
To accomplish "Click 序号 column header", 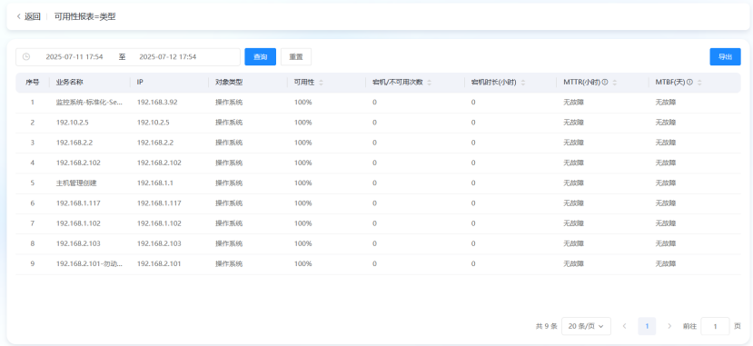I will 32,83.
